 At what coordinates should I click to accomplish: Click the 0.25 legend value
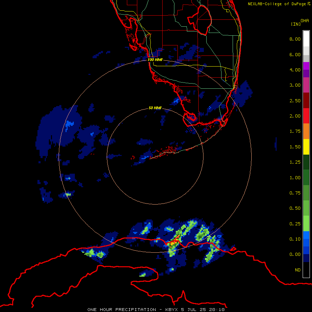coord(295,224)
